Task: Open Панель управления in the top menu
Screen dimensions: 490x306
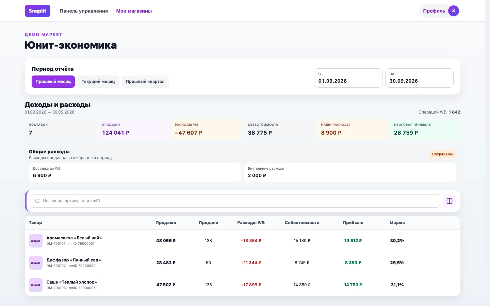Action: coord(84,11)
